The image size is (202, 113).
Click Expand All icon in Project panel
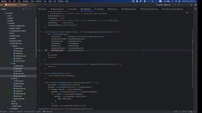coord(27,9)
